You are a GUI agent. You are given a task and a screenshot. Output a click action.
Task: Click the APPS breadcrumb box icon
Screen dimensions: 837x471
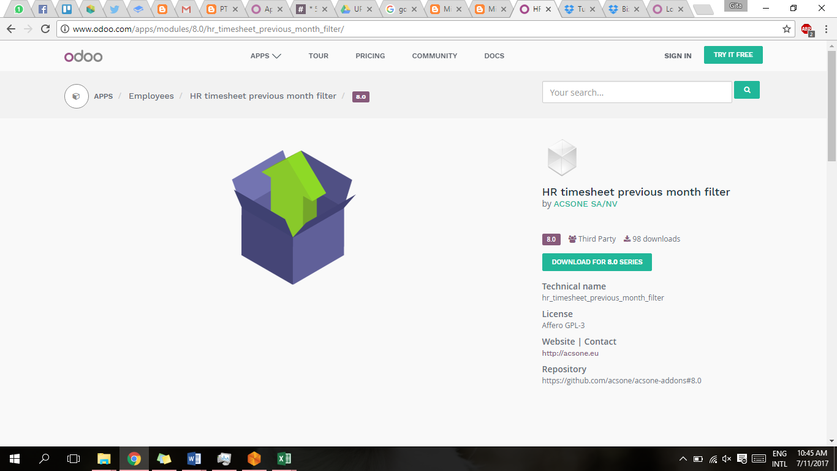[77, 96]
